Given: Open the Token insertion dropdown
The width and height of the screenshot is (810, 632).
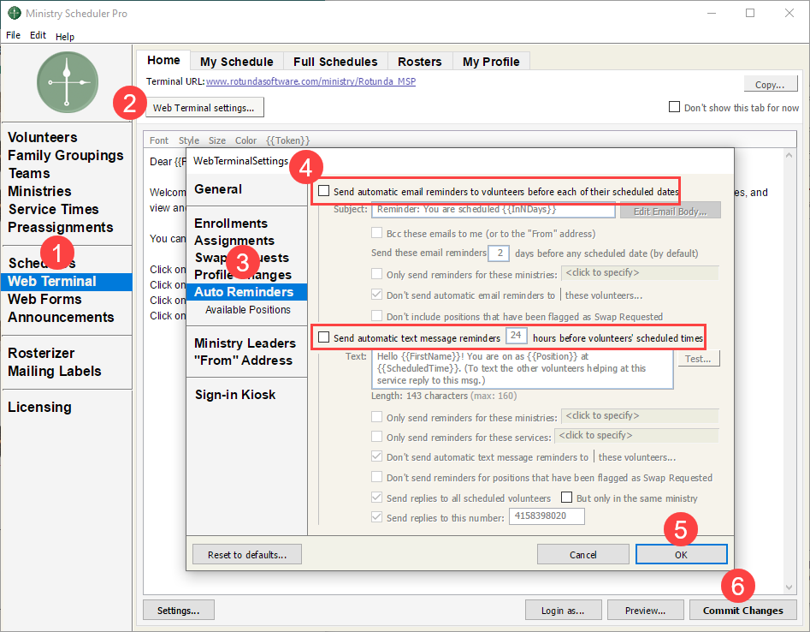Looking at the screenshot, I should click(x=287, y=140).
